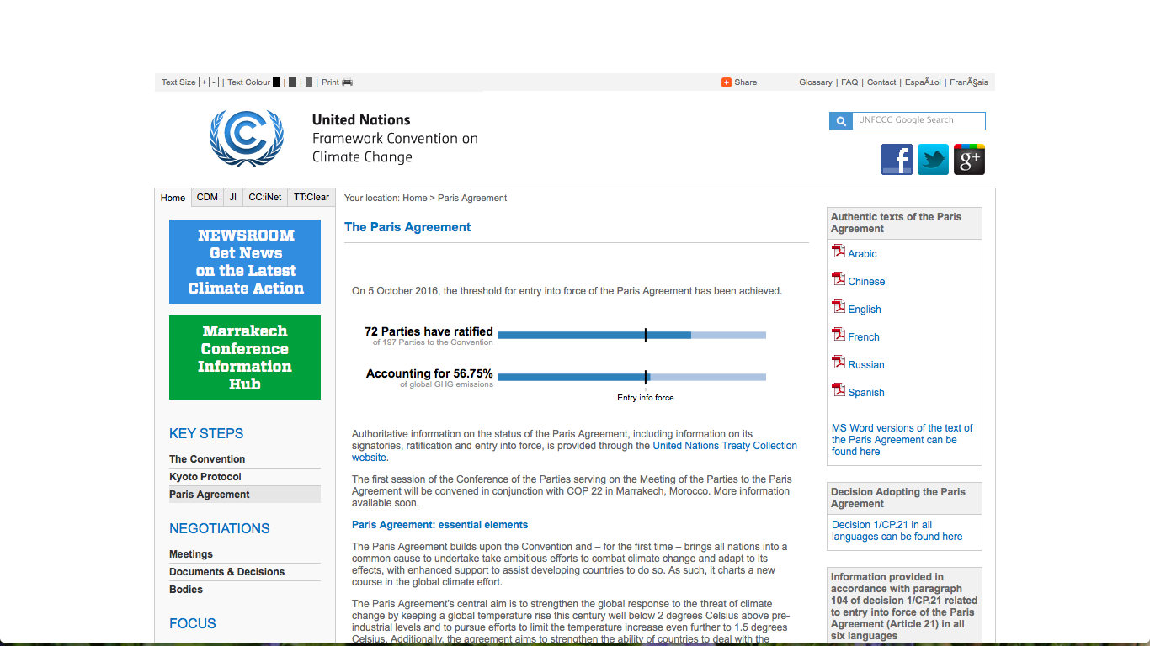This screenshot has width=1150, height=646.
Task: Click 'Accounting for 56.75%' text
Action: point(429,373)
